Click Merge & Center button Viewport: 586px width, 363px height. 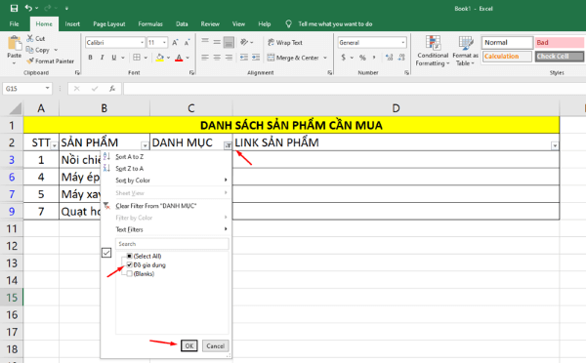click(x=294, y=58)
